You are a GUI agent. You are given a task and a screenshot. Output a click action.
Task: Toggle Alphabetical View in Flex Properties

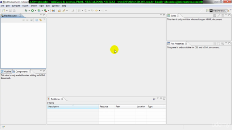[223, 44]
